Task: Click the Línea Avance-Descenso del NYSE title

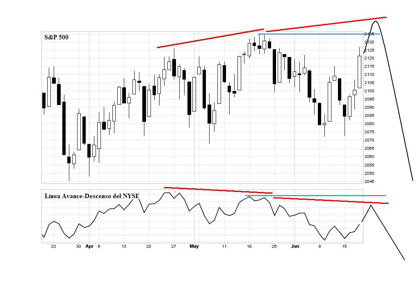Action: coord(92,196)
